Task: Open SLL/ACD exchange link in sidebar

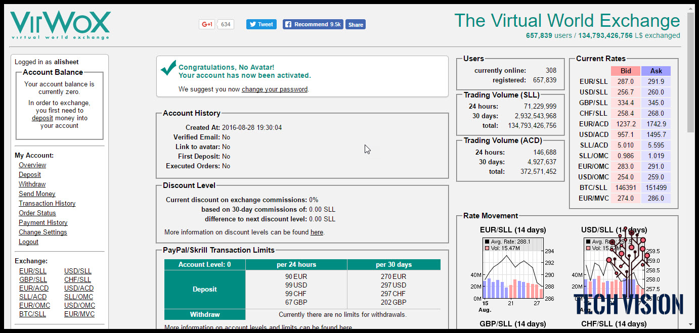Action: 33,297
